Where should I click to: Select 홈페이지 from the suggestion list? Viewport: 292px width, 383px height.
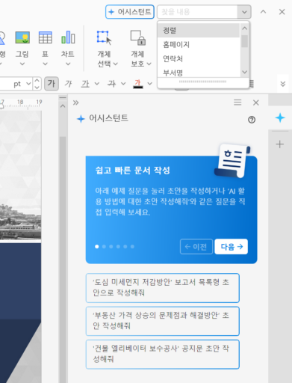(199, 45)
